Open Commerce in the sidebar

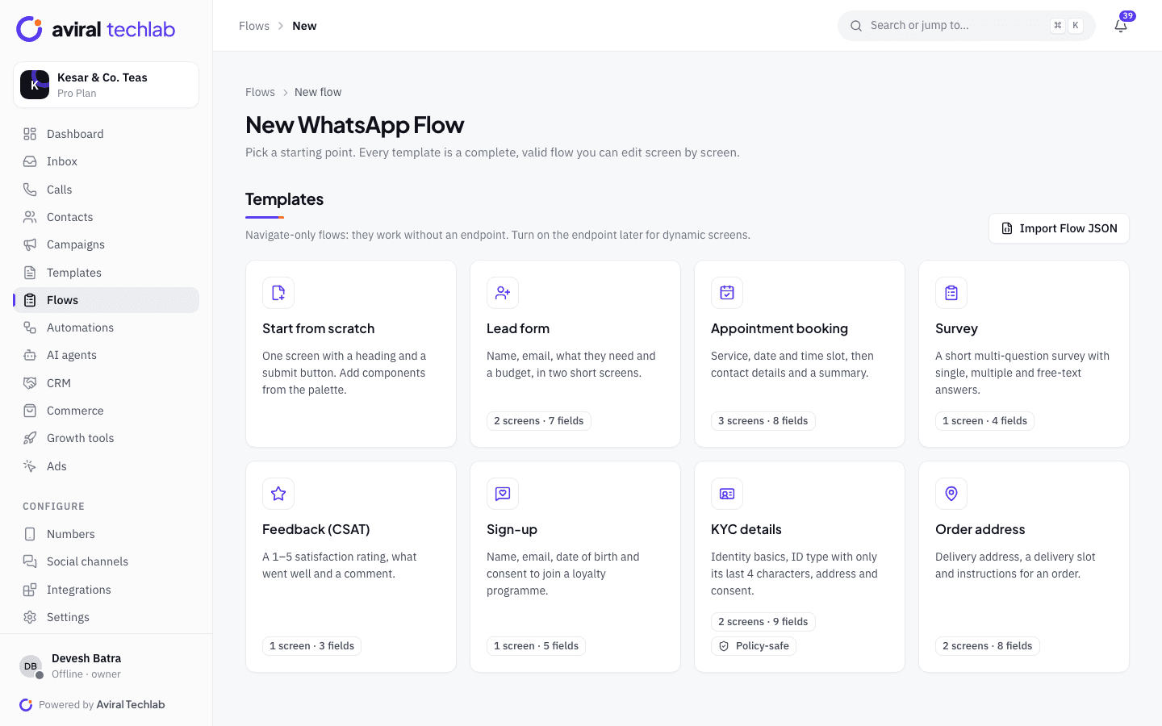[x=106, y=411]
